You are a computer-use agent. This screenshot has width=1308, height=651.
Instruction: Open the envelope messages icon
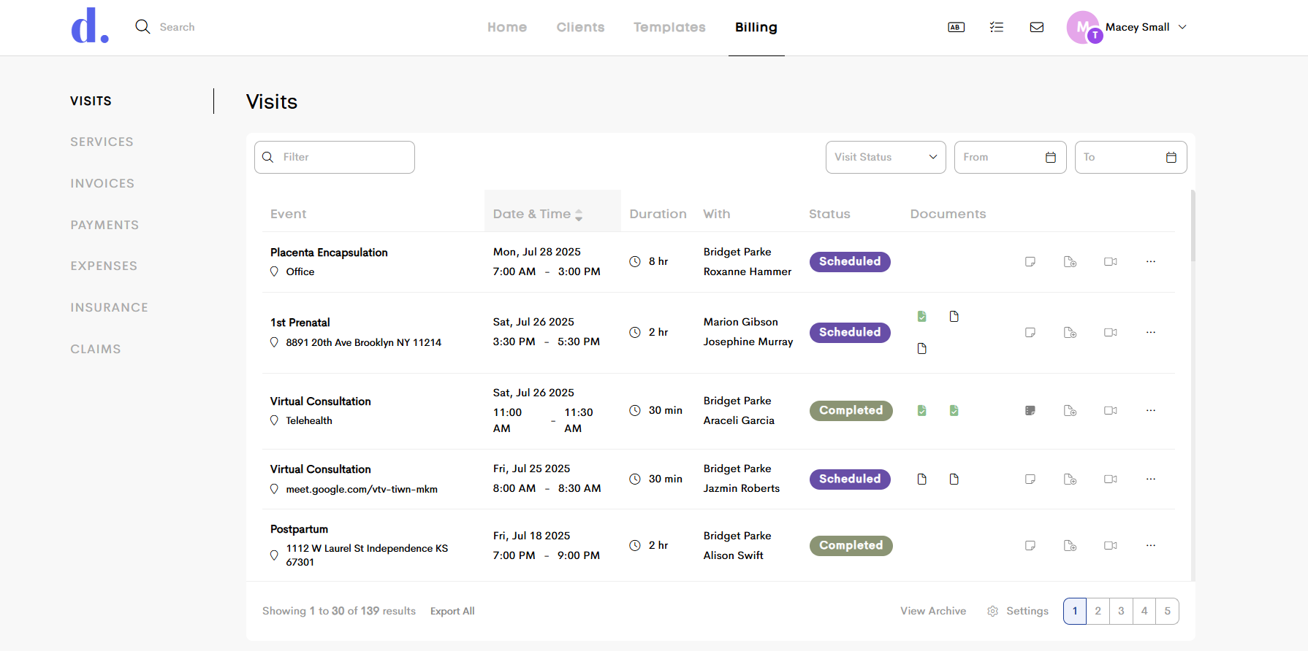[1037, 27]
